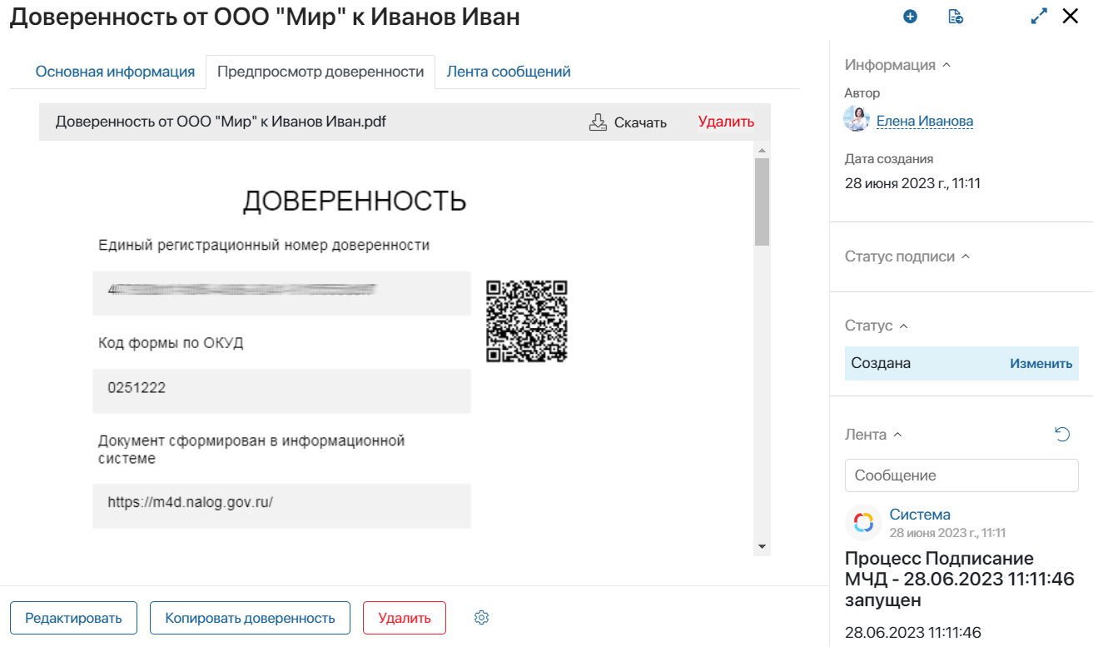Collapse the Статус section chevron
The height and width of the screenshot is (647, 1093).
click(904, 326)
